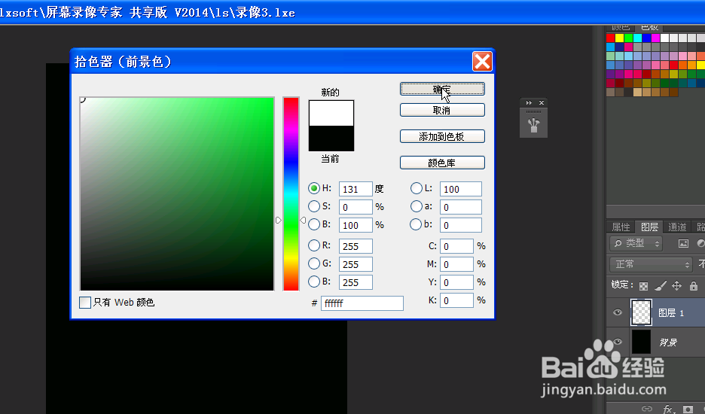The height and width of the screenshot is (414, 705).
Task: Click the lock transparent pixels icon
Action: pyautogui.click(x=644, y=286)
